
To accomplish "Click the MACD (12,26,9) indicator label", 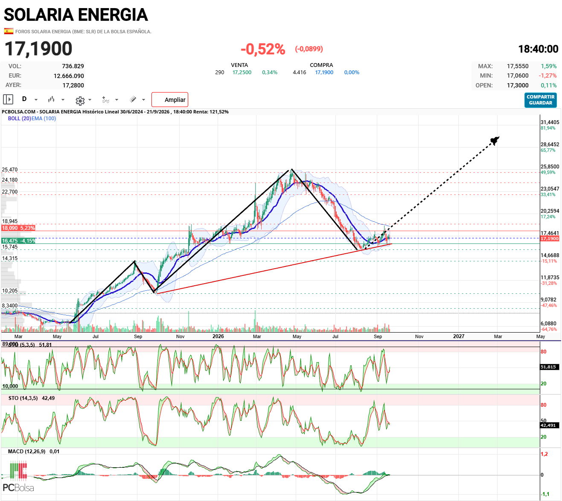I will coord(26,452).
